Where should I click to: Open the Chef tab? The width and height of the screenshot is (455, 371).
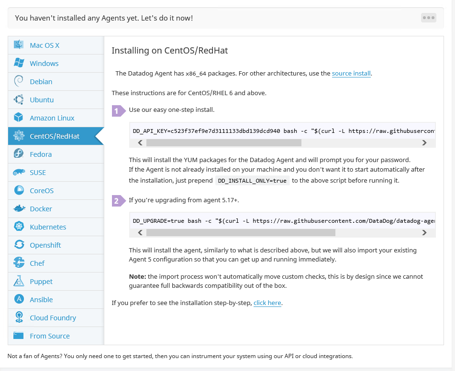56,263
